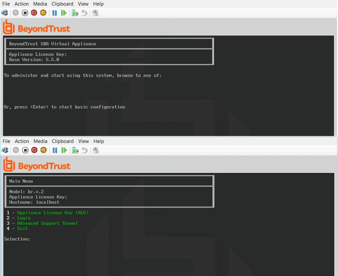Click 'BeyondTrust SRA Virtual Appliance' console heading

click(52, 44)
